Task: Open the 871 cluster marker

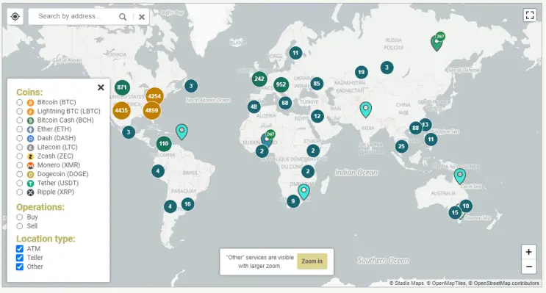Action: 122,87
